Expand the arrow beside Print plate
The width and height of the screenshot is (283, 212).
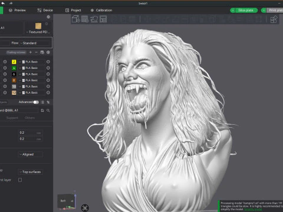[264, 10]
